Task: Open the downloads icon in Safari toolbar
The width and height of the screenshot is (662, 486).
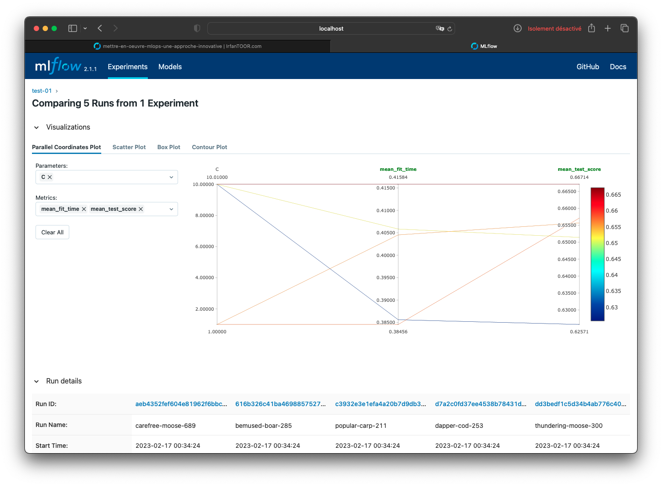Action: pos(518,28)
